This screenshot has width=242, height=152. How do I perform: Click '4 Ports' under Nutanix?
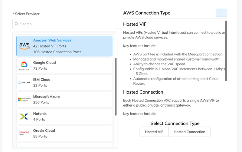pyautogui.click(x=39, y=119)
